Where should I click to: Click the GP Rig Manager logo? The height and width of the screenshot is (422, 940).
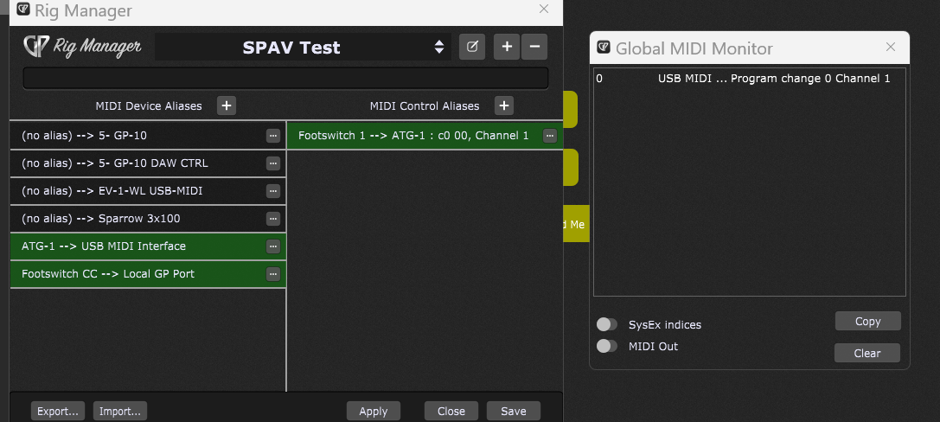pyautogui.click(x=82, y=47)
